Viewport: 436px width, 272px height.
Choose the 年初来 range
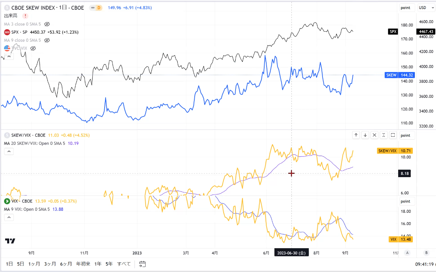83,264
